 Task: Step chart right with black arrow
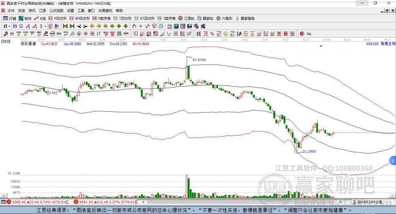pos(85,26)
